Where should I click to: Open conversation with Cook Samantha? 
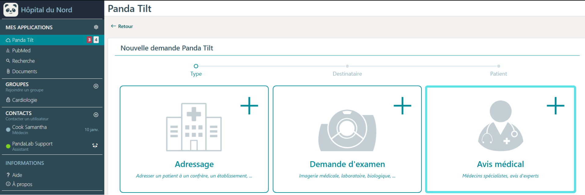click(x=52, y=129)
